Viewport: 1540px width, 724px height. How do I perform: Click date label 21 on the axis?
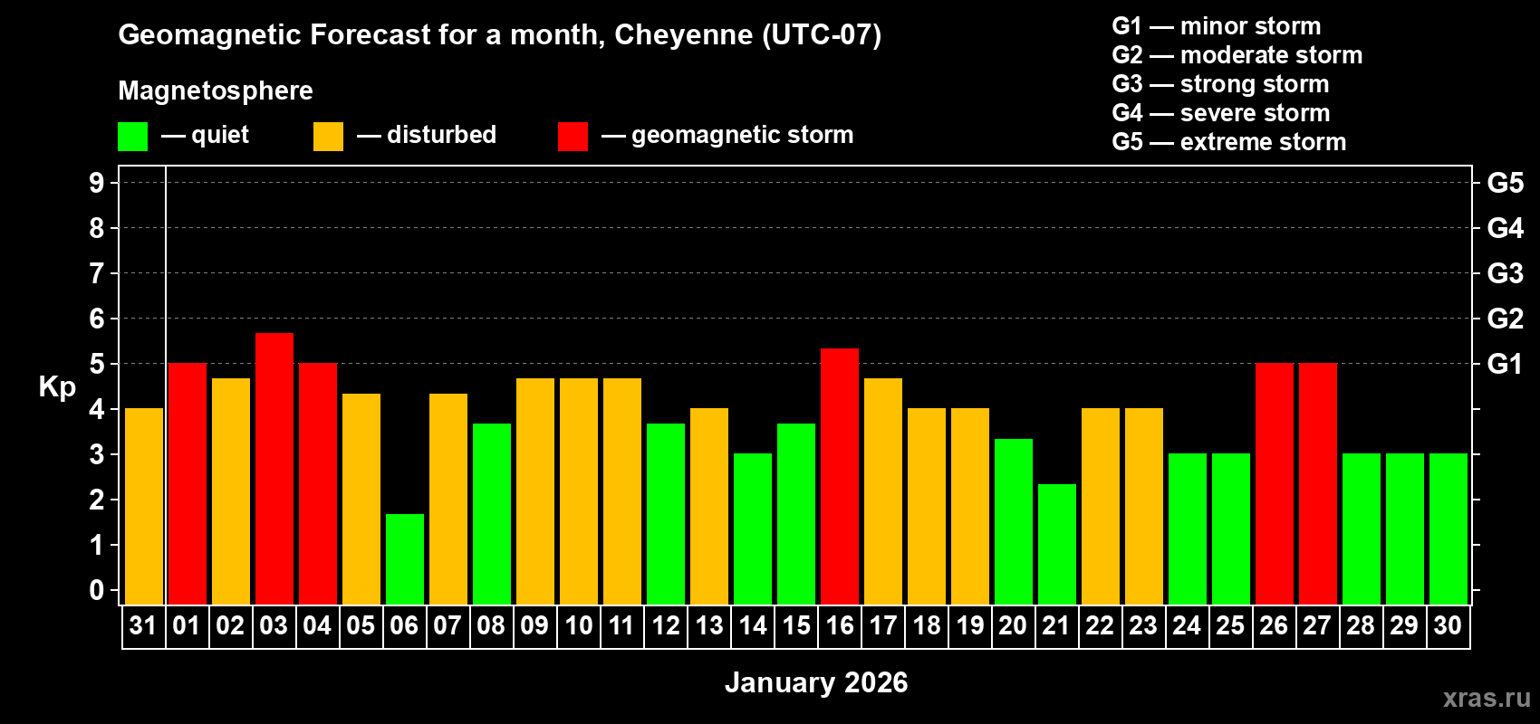pyautogui.click(x=1056, y=625)
